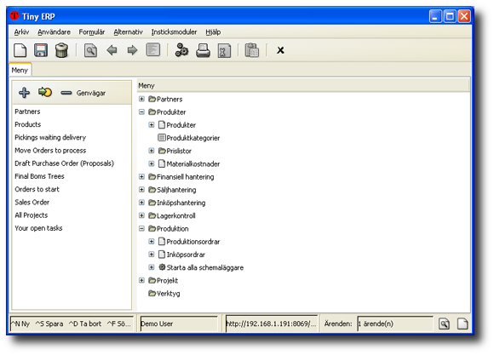This screenshot has height=355, width=494.
Task: Remove shortcut with the minus icon
Action: point(66,93)
